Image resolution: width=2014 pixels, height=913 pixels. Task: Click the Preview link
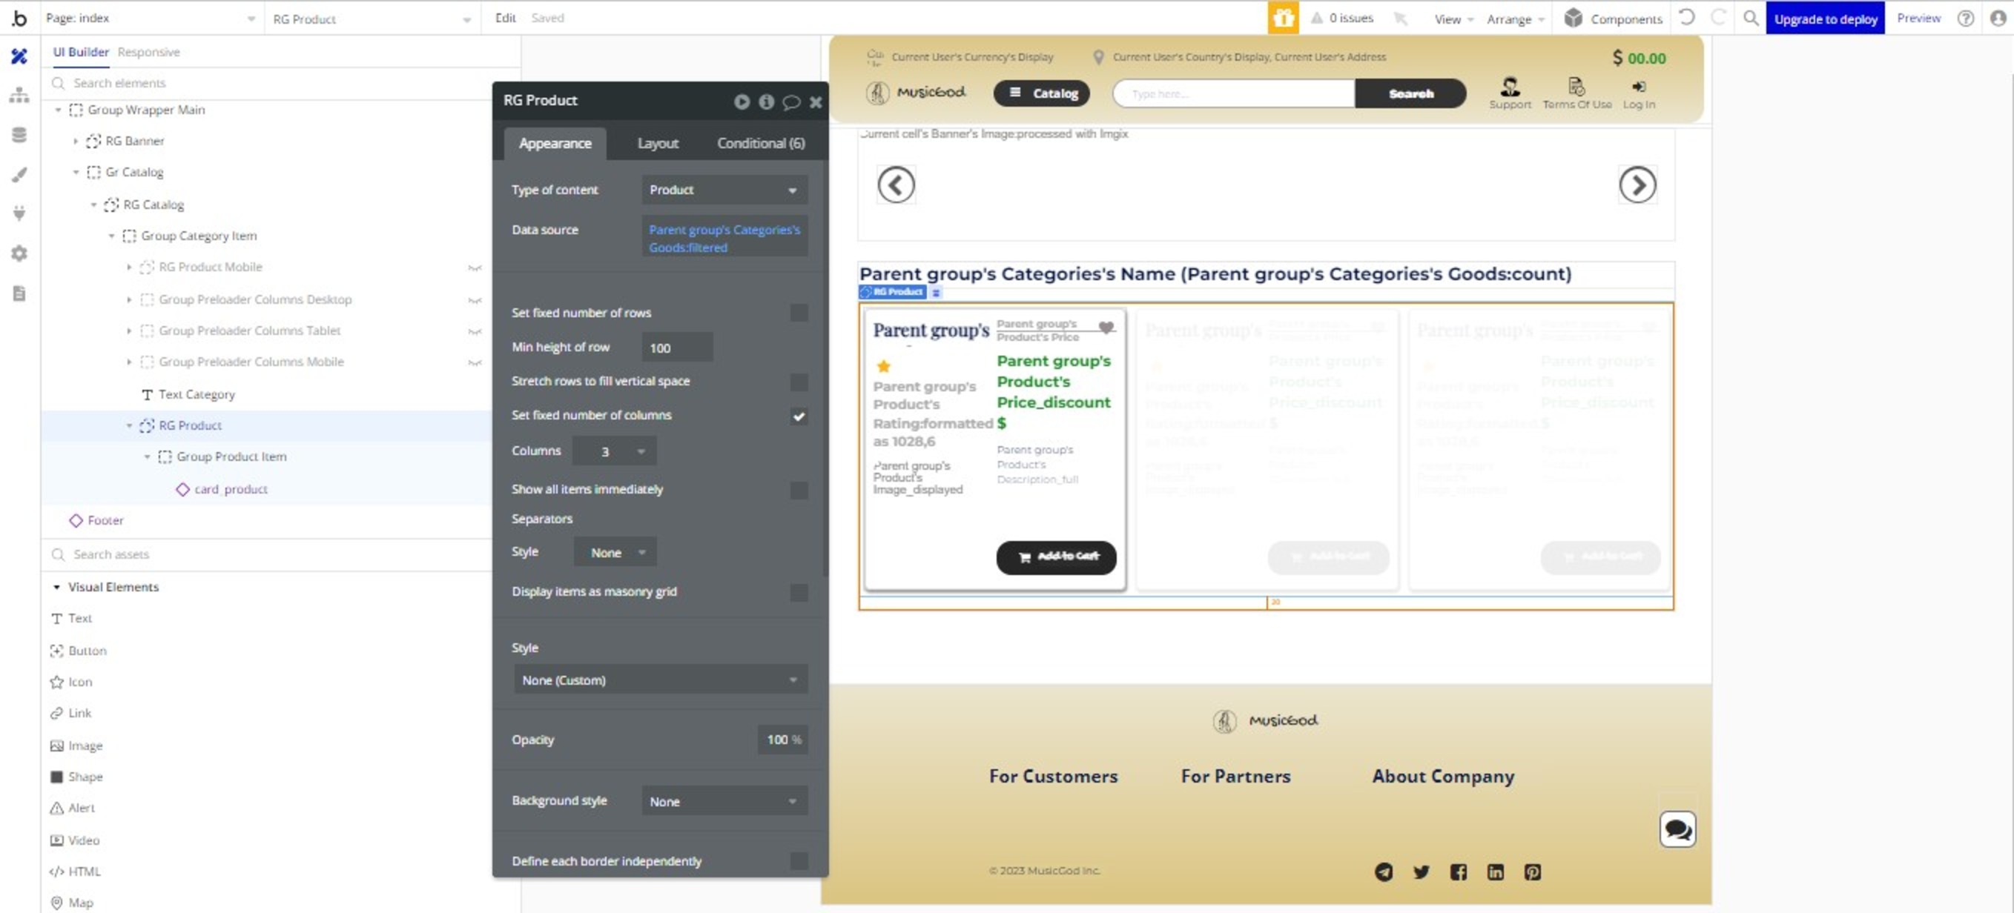(x=1918, y=17)
